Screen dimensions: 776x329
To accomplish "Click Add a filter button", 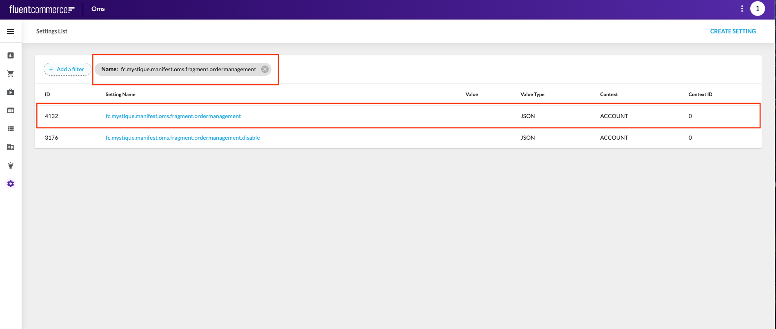I will (67, 69).
